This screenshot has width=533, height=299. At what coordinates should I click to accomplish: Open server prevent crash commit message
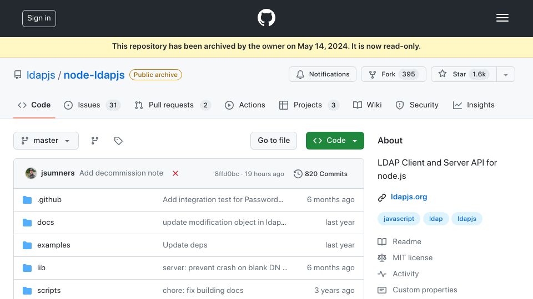point(225,268)
